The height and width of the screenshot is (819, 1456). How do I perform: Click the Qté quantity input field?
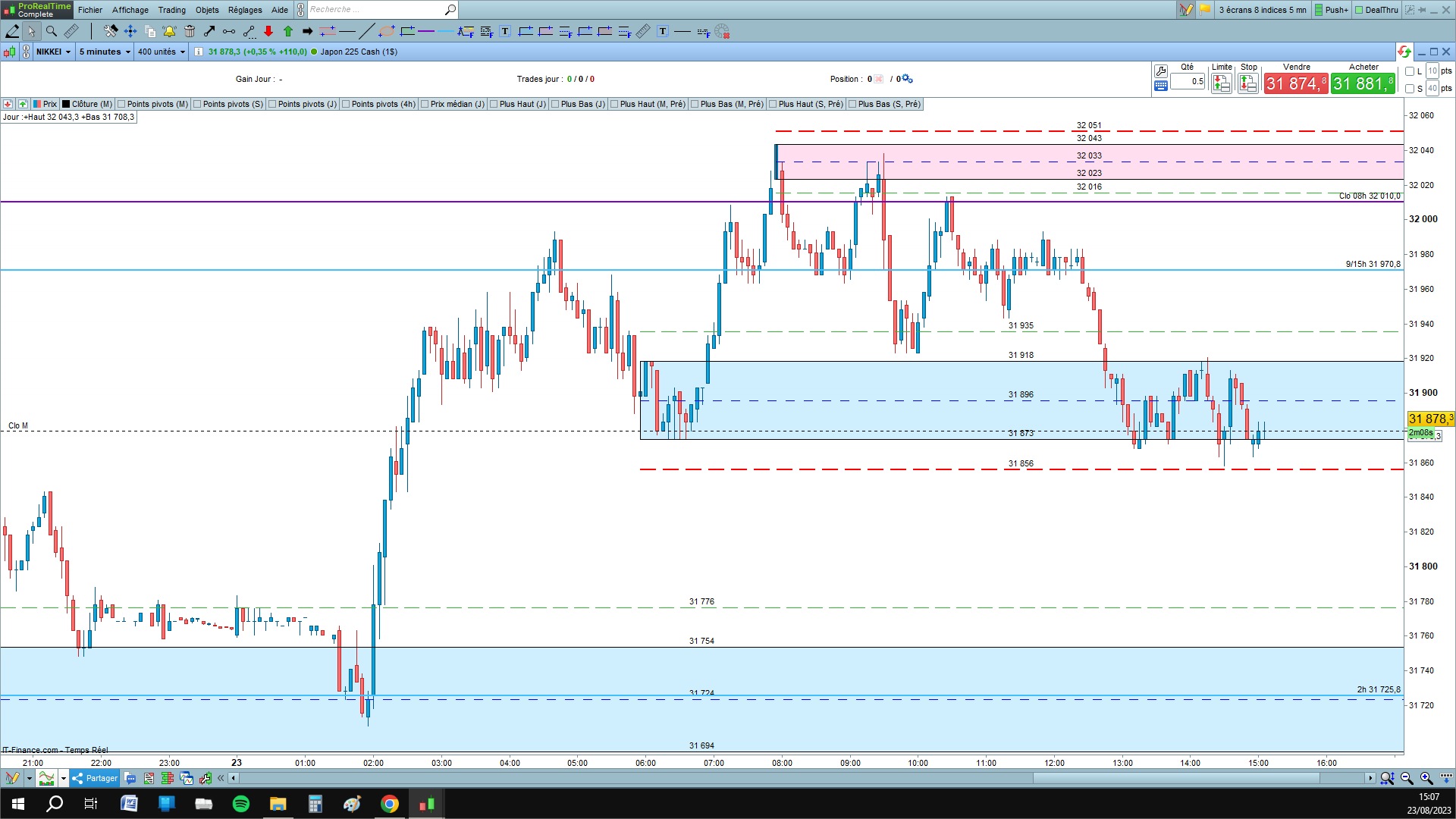point(1188,81)
